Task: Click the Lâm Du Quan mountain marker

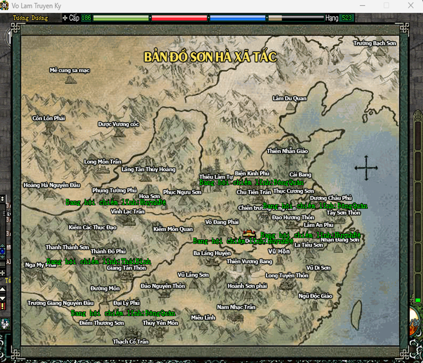Action: 290,107
